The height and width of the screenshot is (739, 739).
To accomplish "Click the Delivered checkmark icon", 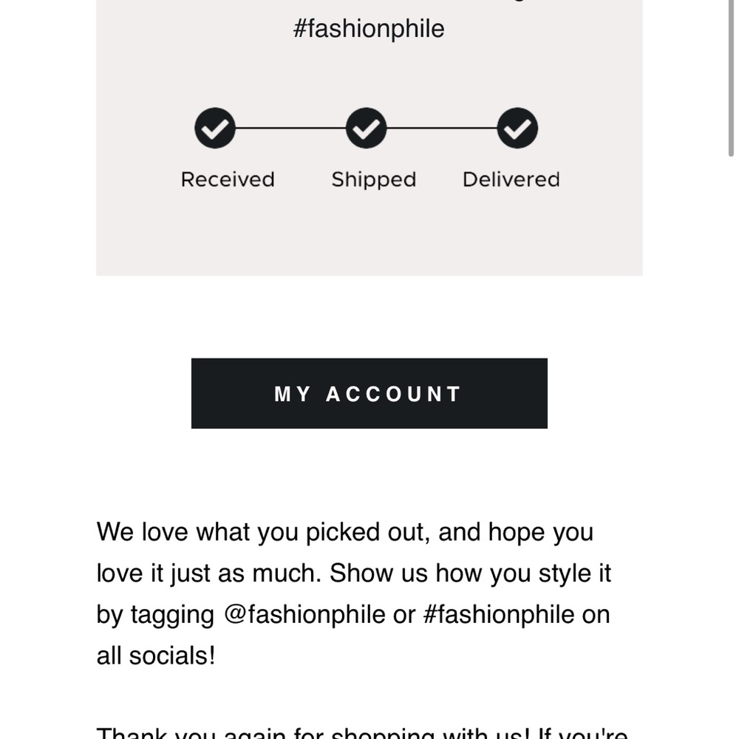I will 517,128.
